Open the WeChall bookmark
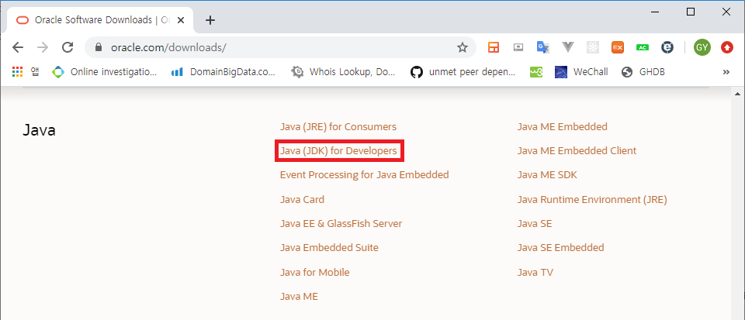Screen dimensions: 745x320 click(581, 72)
